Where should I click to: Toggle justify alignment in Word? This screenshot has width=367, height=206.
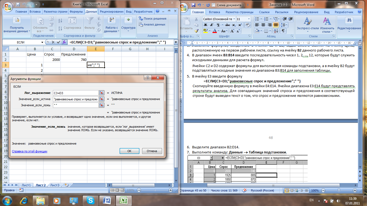[275, 25]
